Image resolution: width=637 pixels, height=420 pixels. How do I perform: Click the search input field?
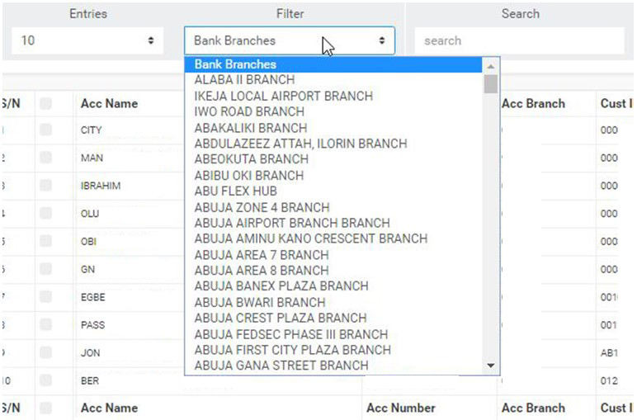(519, 40)
